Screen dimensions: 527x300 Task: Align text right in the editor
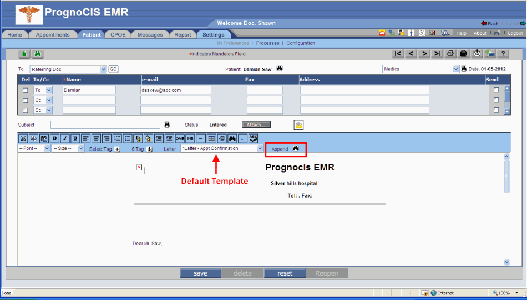click(107, 138)
